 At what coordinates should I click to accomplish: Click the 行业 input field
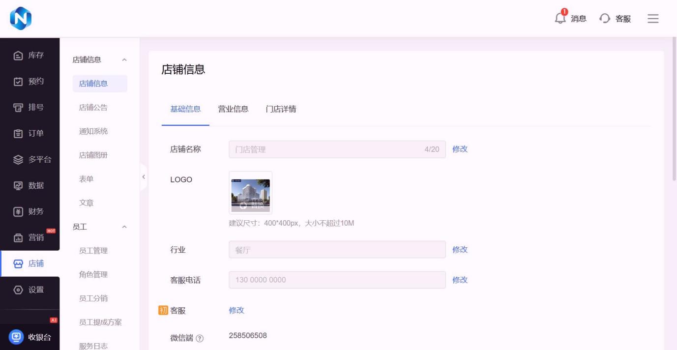[337, 250]
